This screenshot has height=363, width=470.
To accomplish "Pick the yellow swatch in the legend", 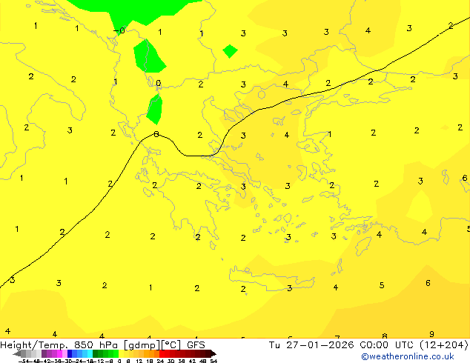I will pyautogui.click(x=126, y=353).
